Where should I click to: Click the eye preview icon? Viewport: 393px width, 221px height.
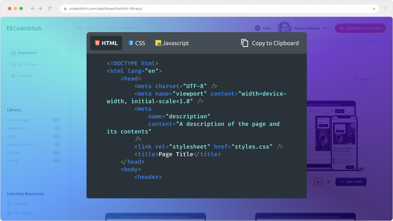coord(329,182)
